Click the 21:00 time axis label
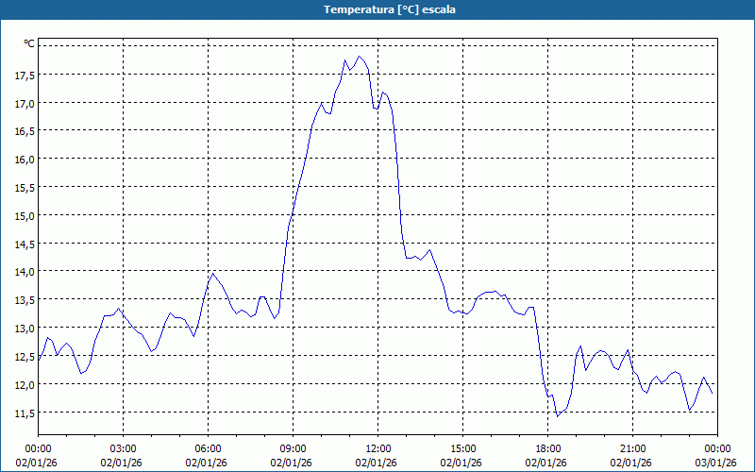This screenshot has height=472, width=755. pos(632,448)
